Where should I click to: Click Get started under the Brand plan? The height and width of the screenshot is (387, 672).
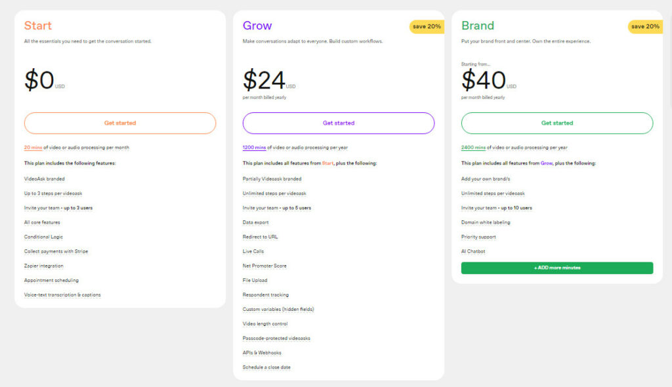point(556,123)
